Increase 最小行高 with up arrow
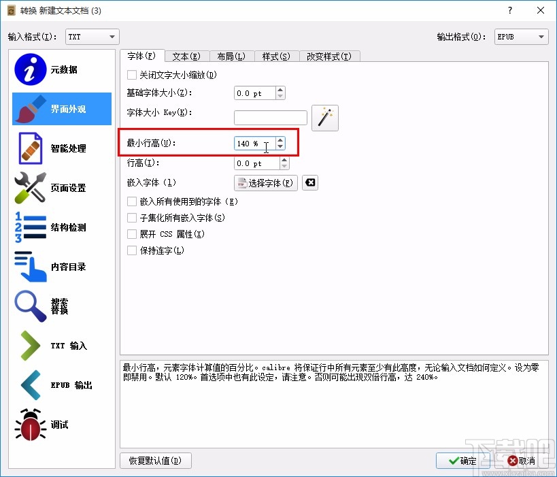 280,140
